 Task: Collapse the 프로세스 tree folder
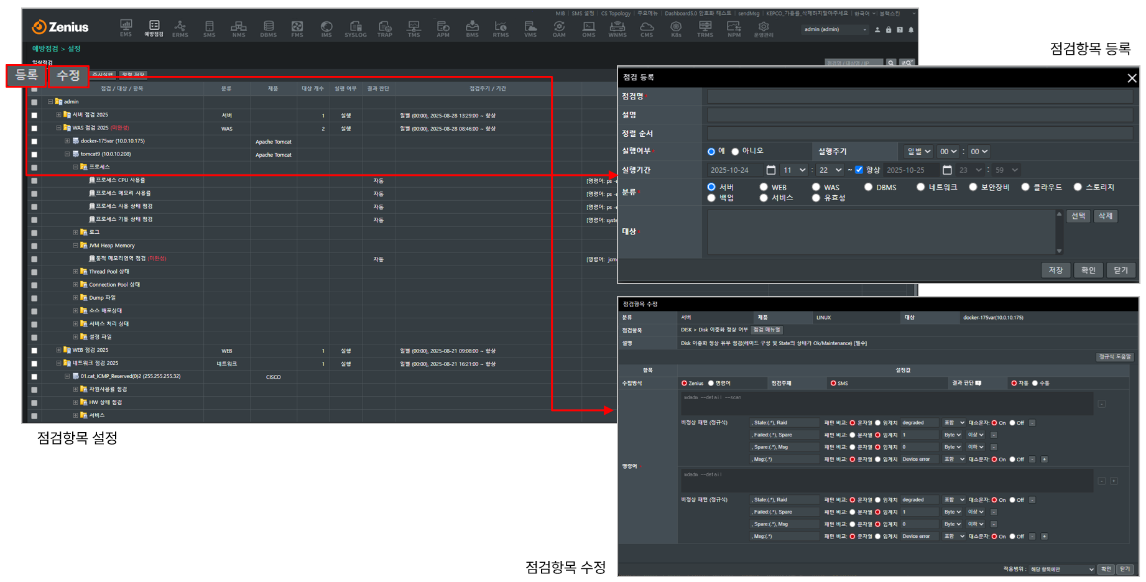(76, 167)
